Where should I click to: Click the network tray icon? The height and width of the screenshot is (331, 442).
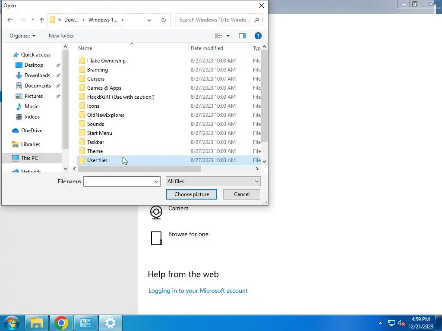[x=391, y=323]
